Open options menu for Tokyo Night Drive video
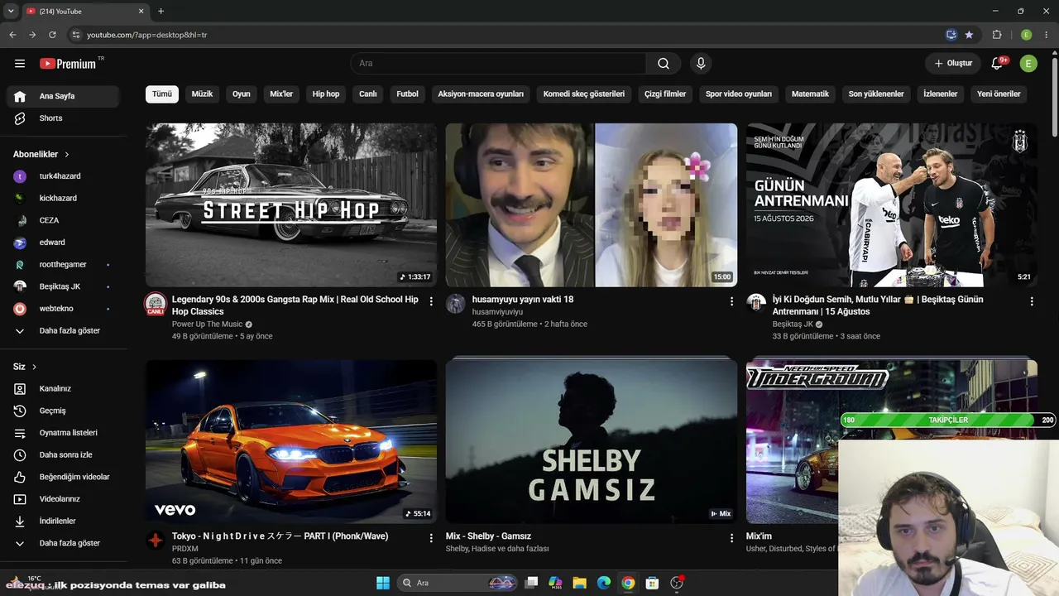The width and height of the screenshot is (1059, 596). [431, 538]
